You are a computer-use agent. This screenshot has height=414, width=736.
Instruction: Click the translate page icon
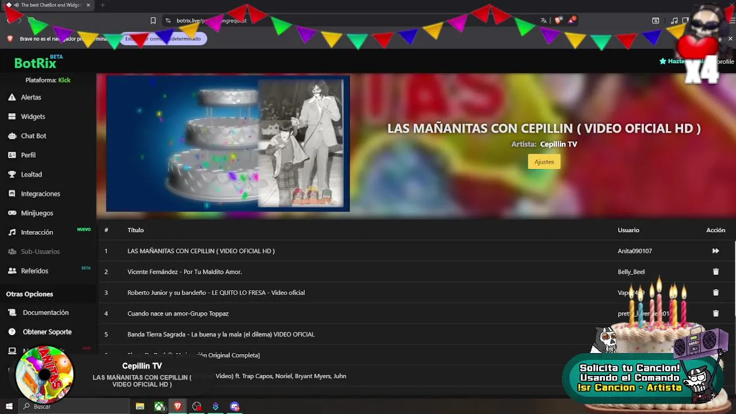coord(543,20)
